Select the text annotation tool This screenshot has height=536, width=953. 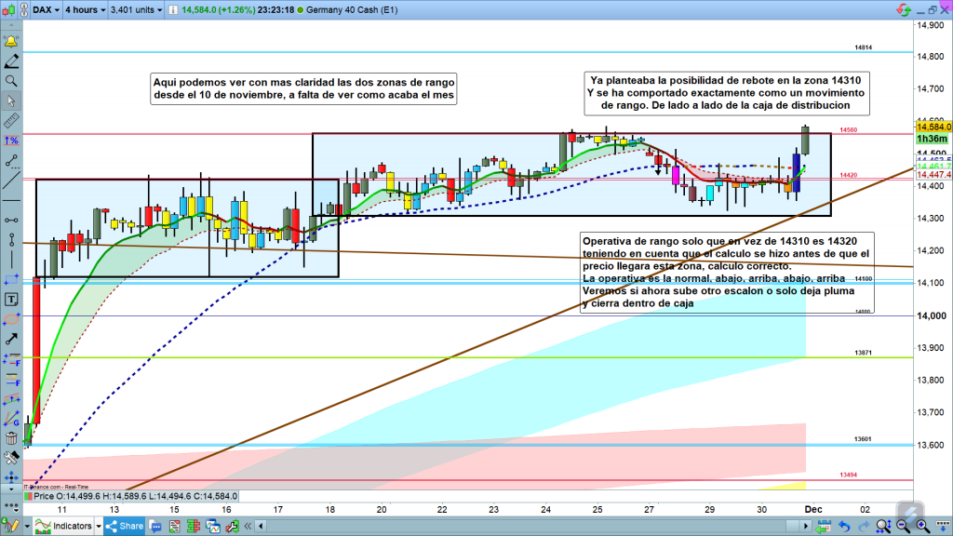(x=11, y=300)
